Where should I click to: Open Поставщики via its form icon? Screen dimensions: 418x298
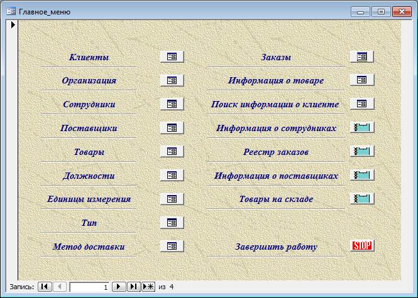point(172,128)
